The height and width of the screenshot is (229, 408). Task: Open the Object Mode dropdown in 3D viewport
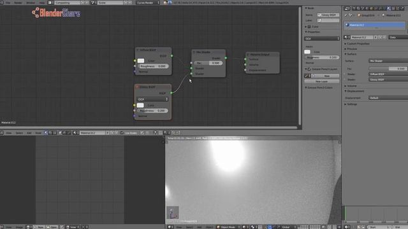tap(228, 227)
